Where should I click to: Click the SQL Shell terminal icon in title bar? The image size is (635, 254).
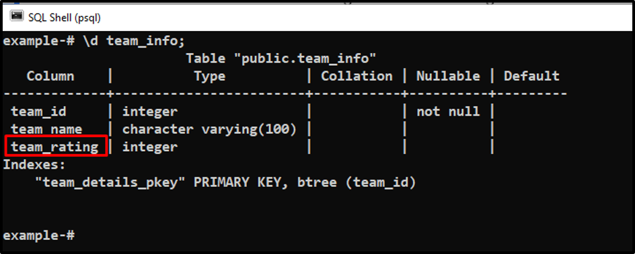(17, 17)
